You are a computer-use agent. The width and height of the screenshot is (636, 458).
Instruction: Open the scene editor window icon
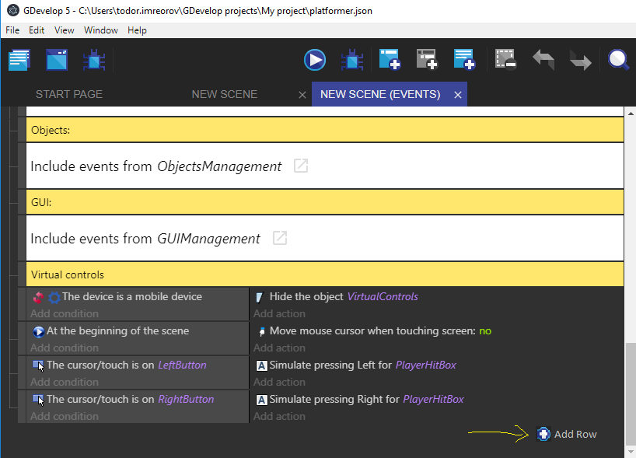pos(56,59)
